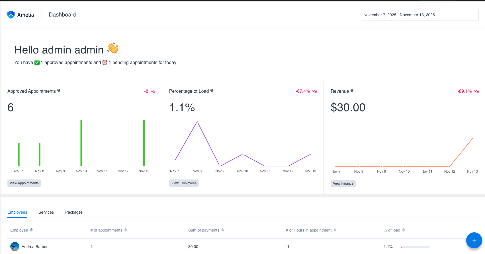Click the View Employees button
This screenshot has height=254, width=485.
(x=184, y=183)
